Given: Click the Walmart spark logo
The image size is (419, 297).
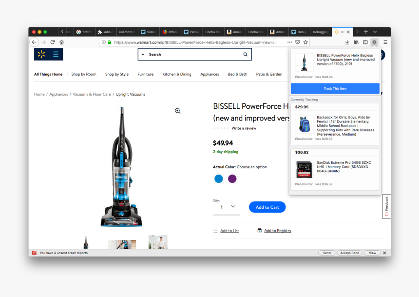Looking at the screenshot, I should pos(41,54).
